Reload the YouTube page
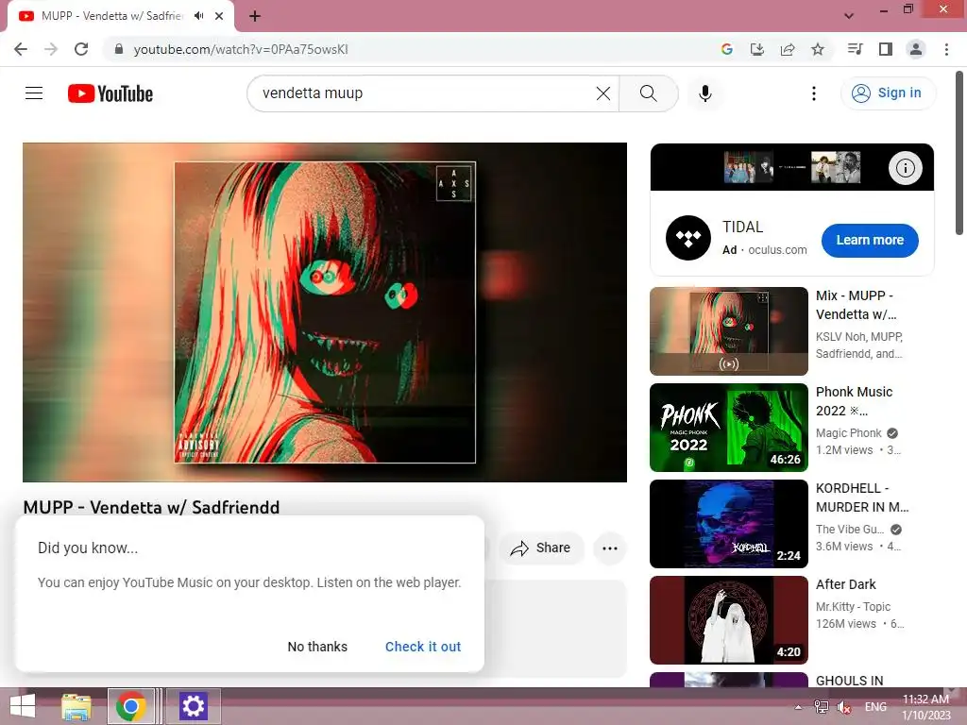Image resolution: width=967 pixels, height=725 pixels. [x=81, y=49]
